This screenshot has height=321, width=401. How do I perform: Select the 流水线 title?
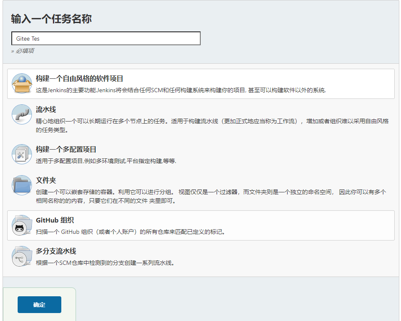46,110
